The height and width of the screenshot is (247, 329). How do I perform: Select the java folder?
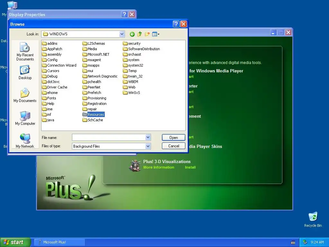(x=48, y=120)
